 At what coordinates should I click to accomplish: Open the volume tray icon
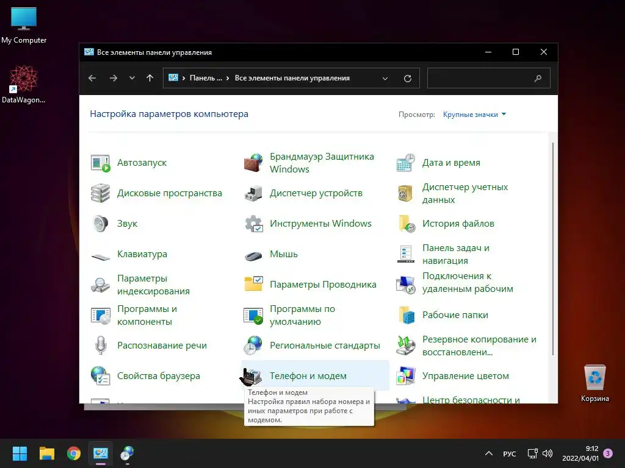[547, 453]
